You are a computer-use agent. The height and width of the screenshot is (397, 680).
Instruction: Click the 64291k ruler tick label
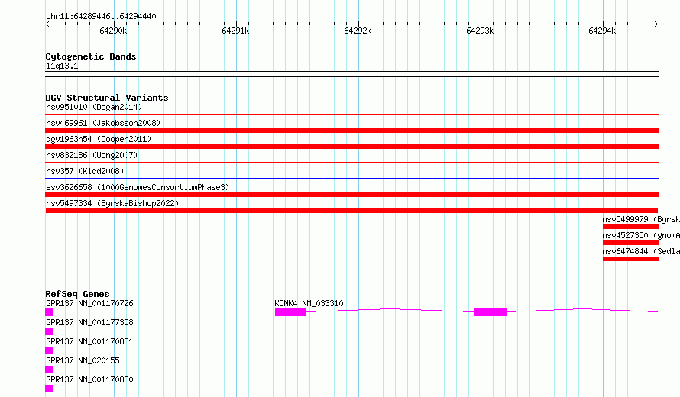[235, 31]
